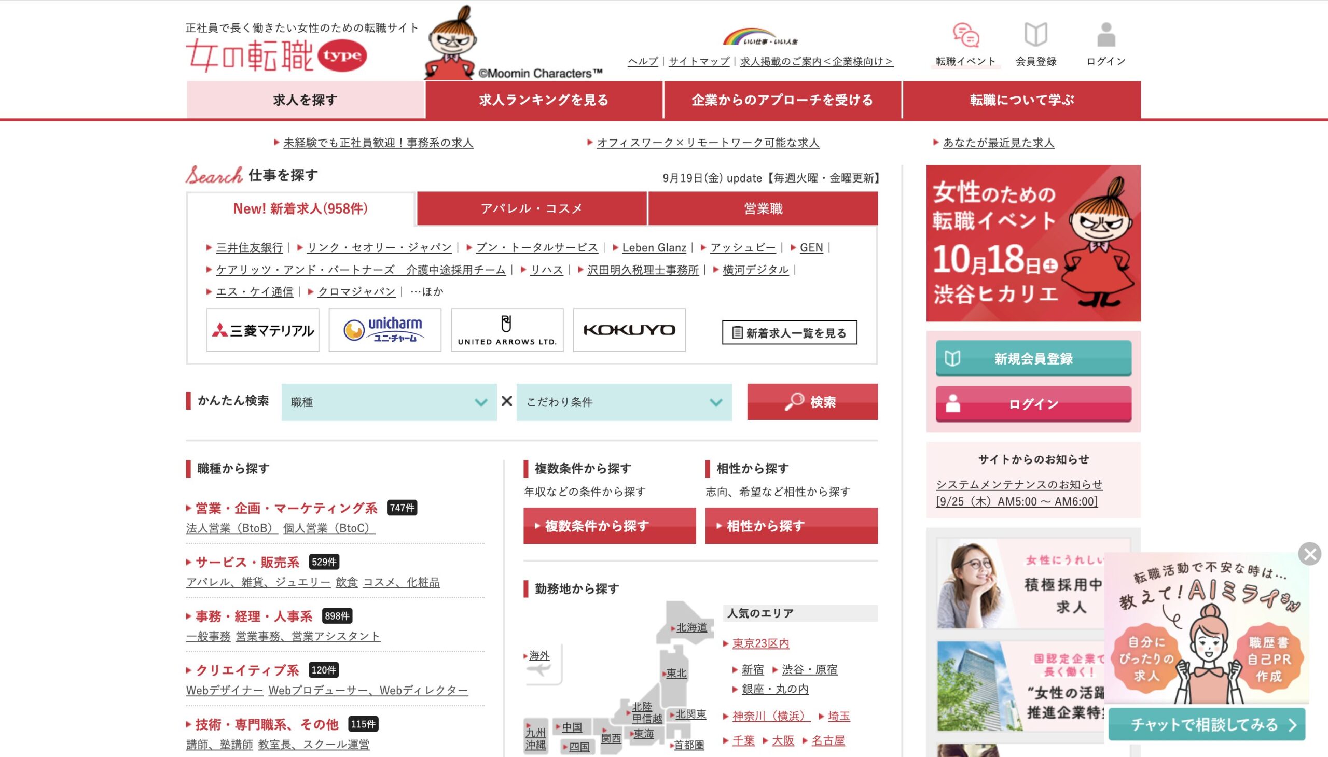Click the 新規会員登録 green button
The width and height of the screenshot is (1328, 757).
click(1033, 358)
